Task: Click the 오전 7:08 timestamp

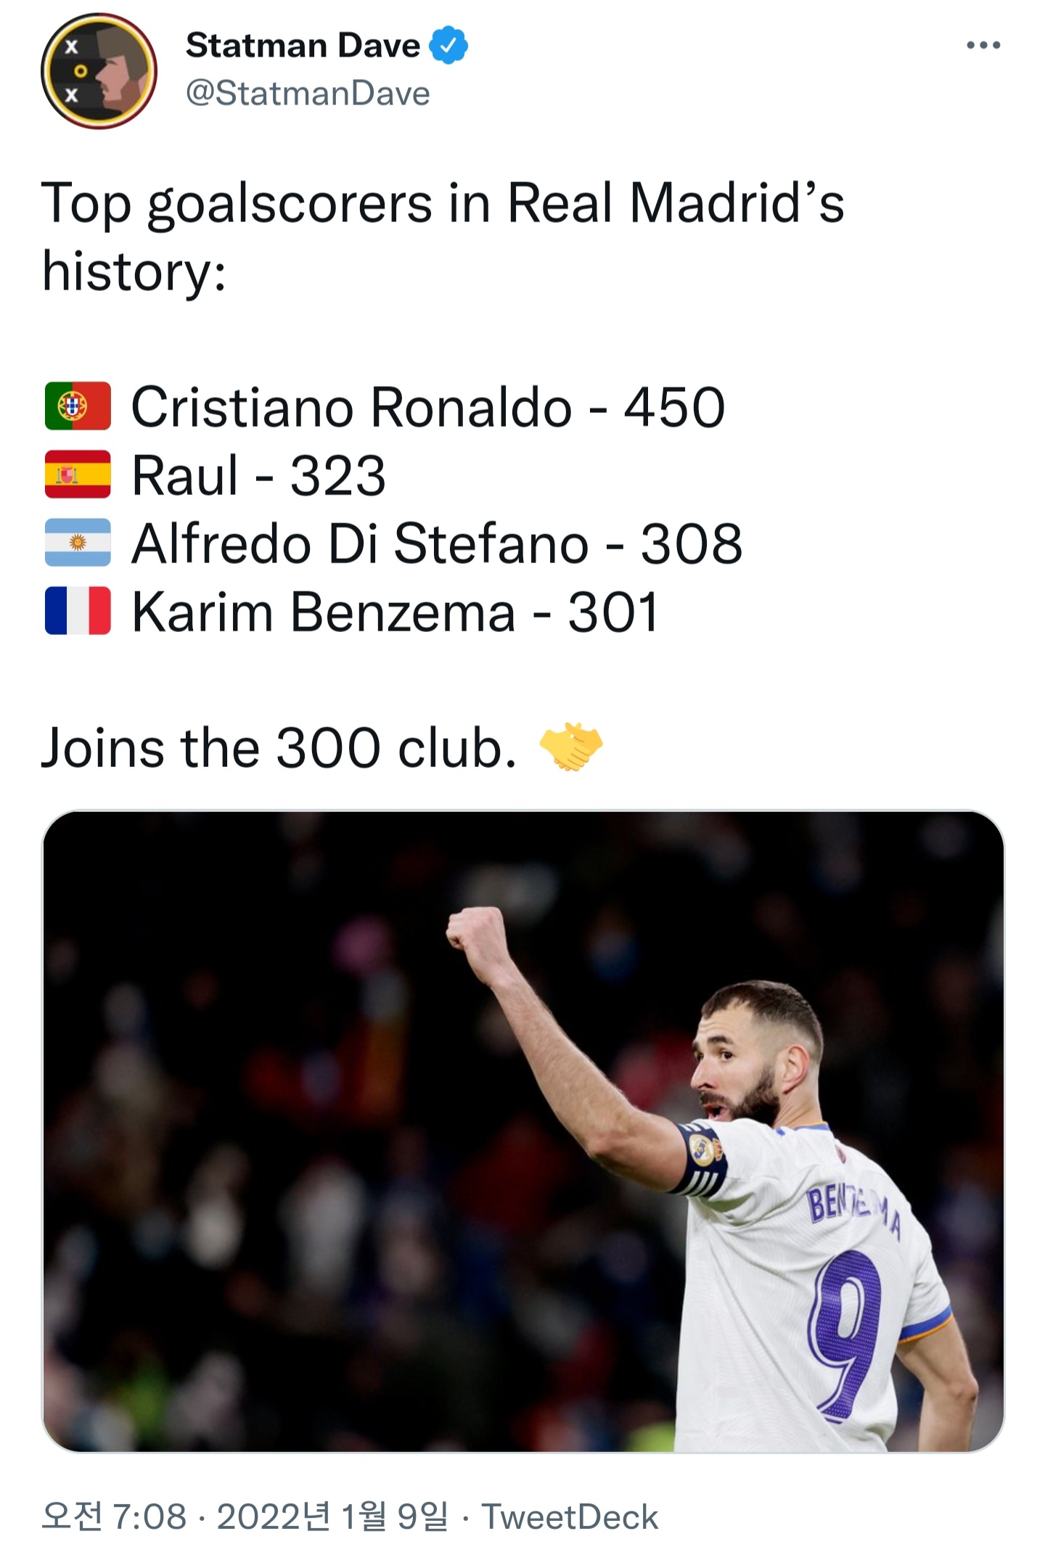Action: point(114,1517)
